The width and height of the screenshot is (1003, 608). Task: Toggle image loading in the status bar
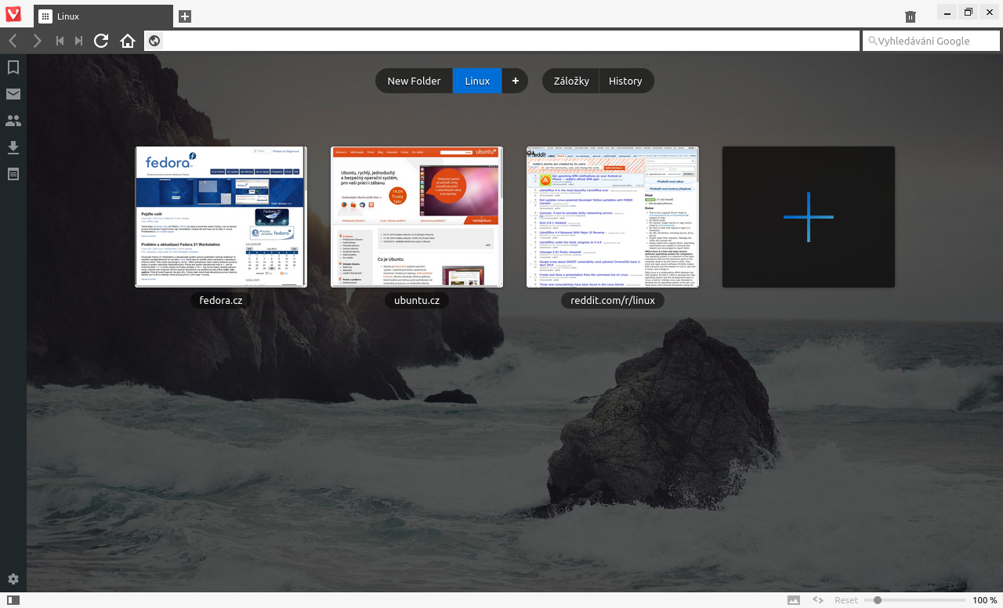[x=794, y=600]
